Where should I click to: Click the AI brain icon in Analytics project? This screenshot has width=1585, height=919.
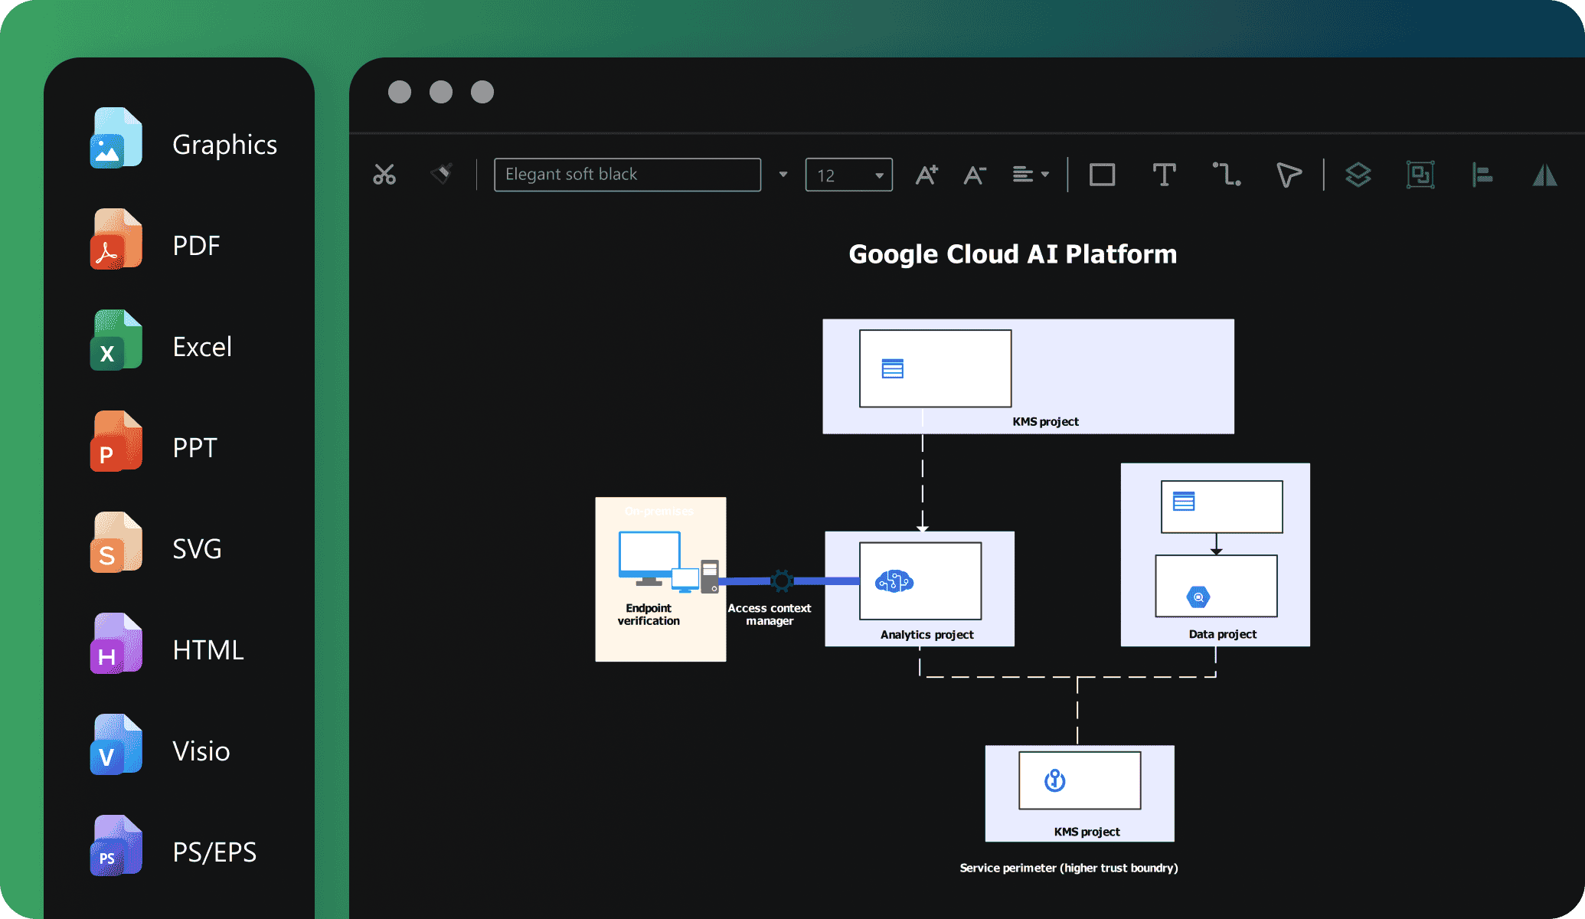tap(894, 582)
